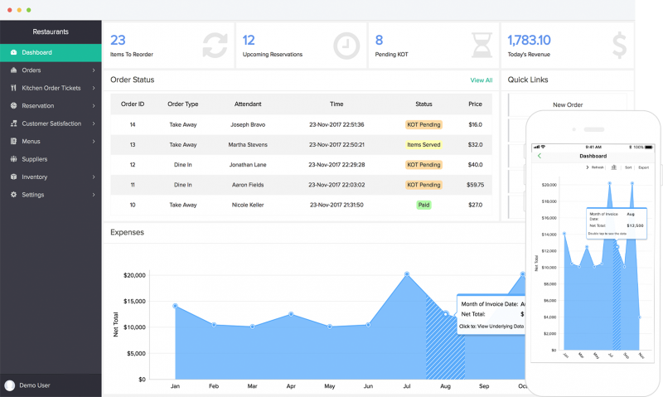663x397 pixels.
Task: Expand the Inventory submenu chevron
Action: (94, 177)
